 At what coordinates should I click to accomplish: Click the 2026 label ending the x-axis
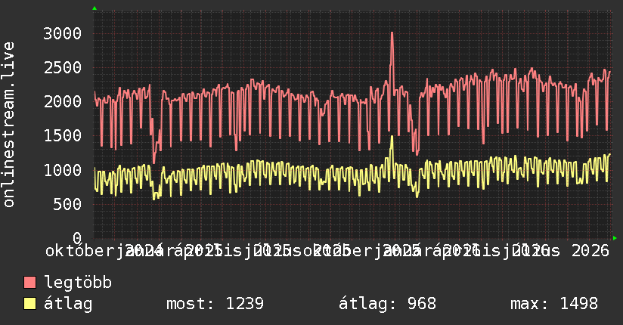(x=590, y=251)
